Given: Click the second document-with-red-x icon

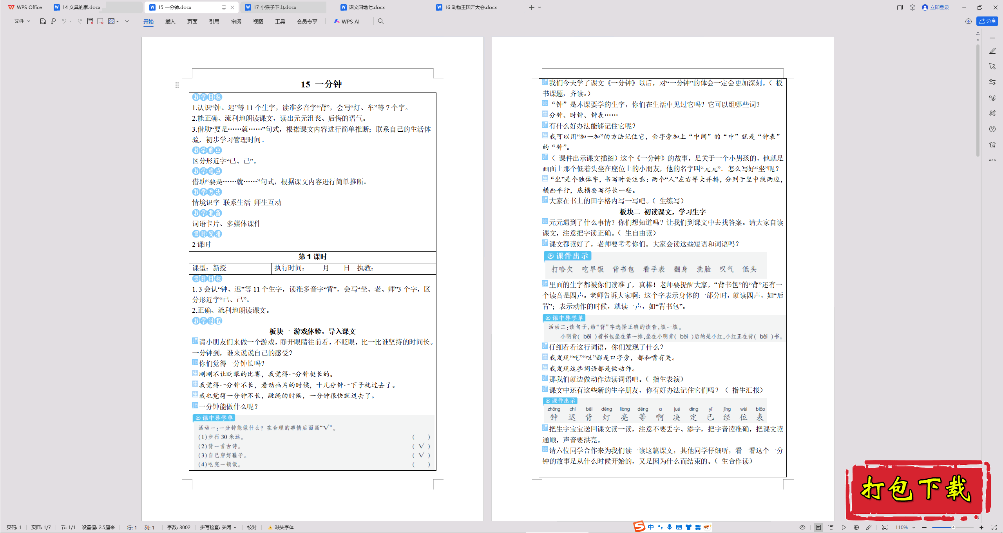Looking at the screenshot, I should click(100, 21).
